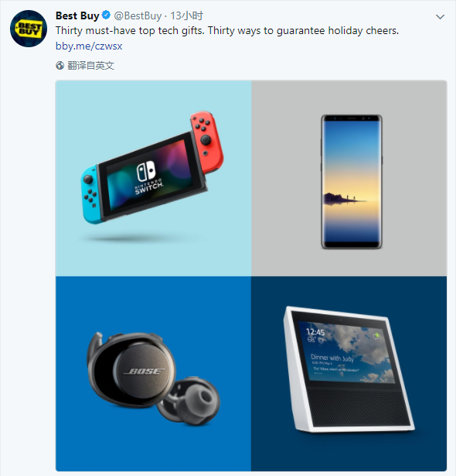Viewport: 456px width, 476px height.
Task: Select the blue Joy-Con controller
Action: [x=91, y=194]
